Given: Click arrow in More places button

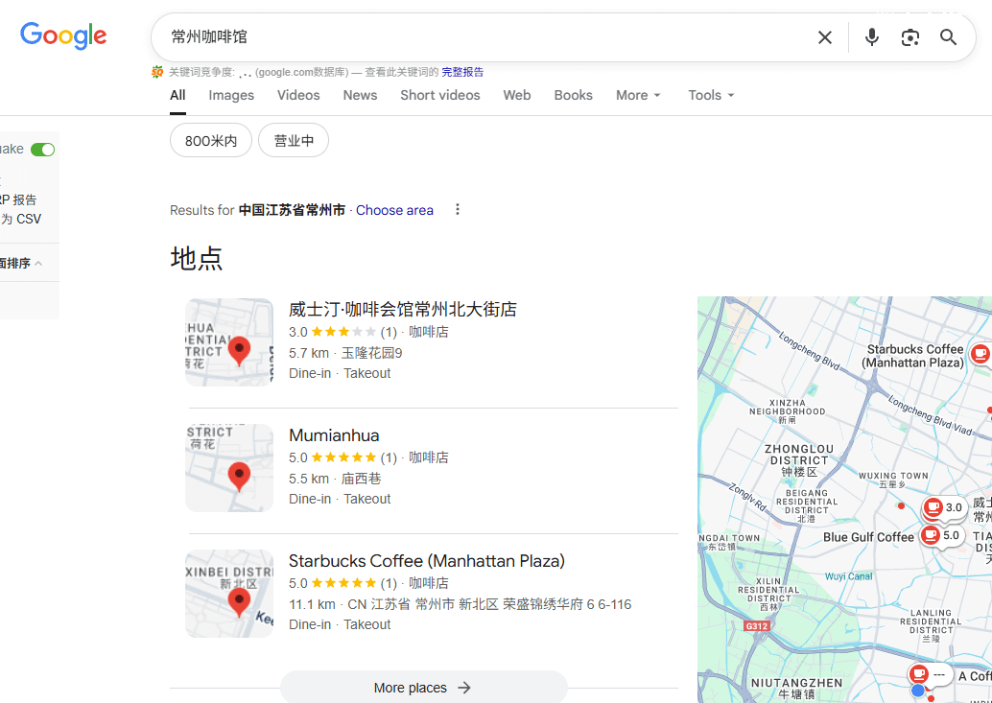Looking at the screenshot, I should point(464,688).
